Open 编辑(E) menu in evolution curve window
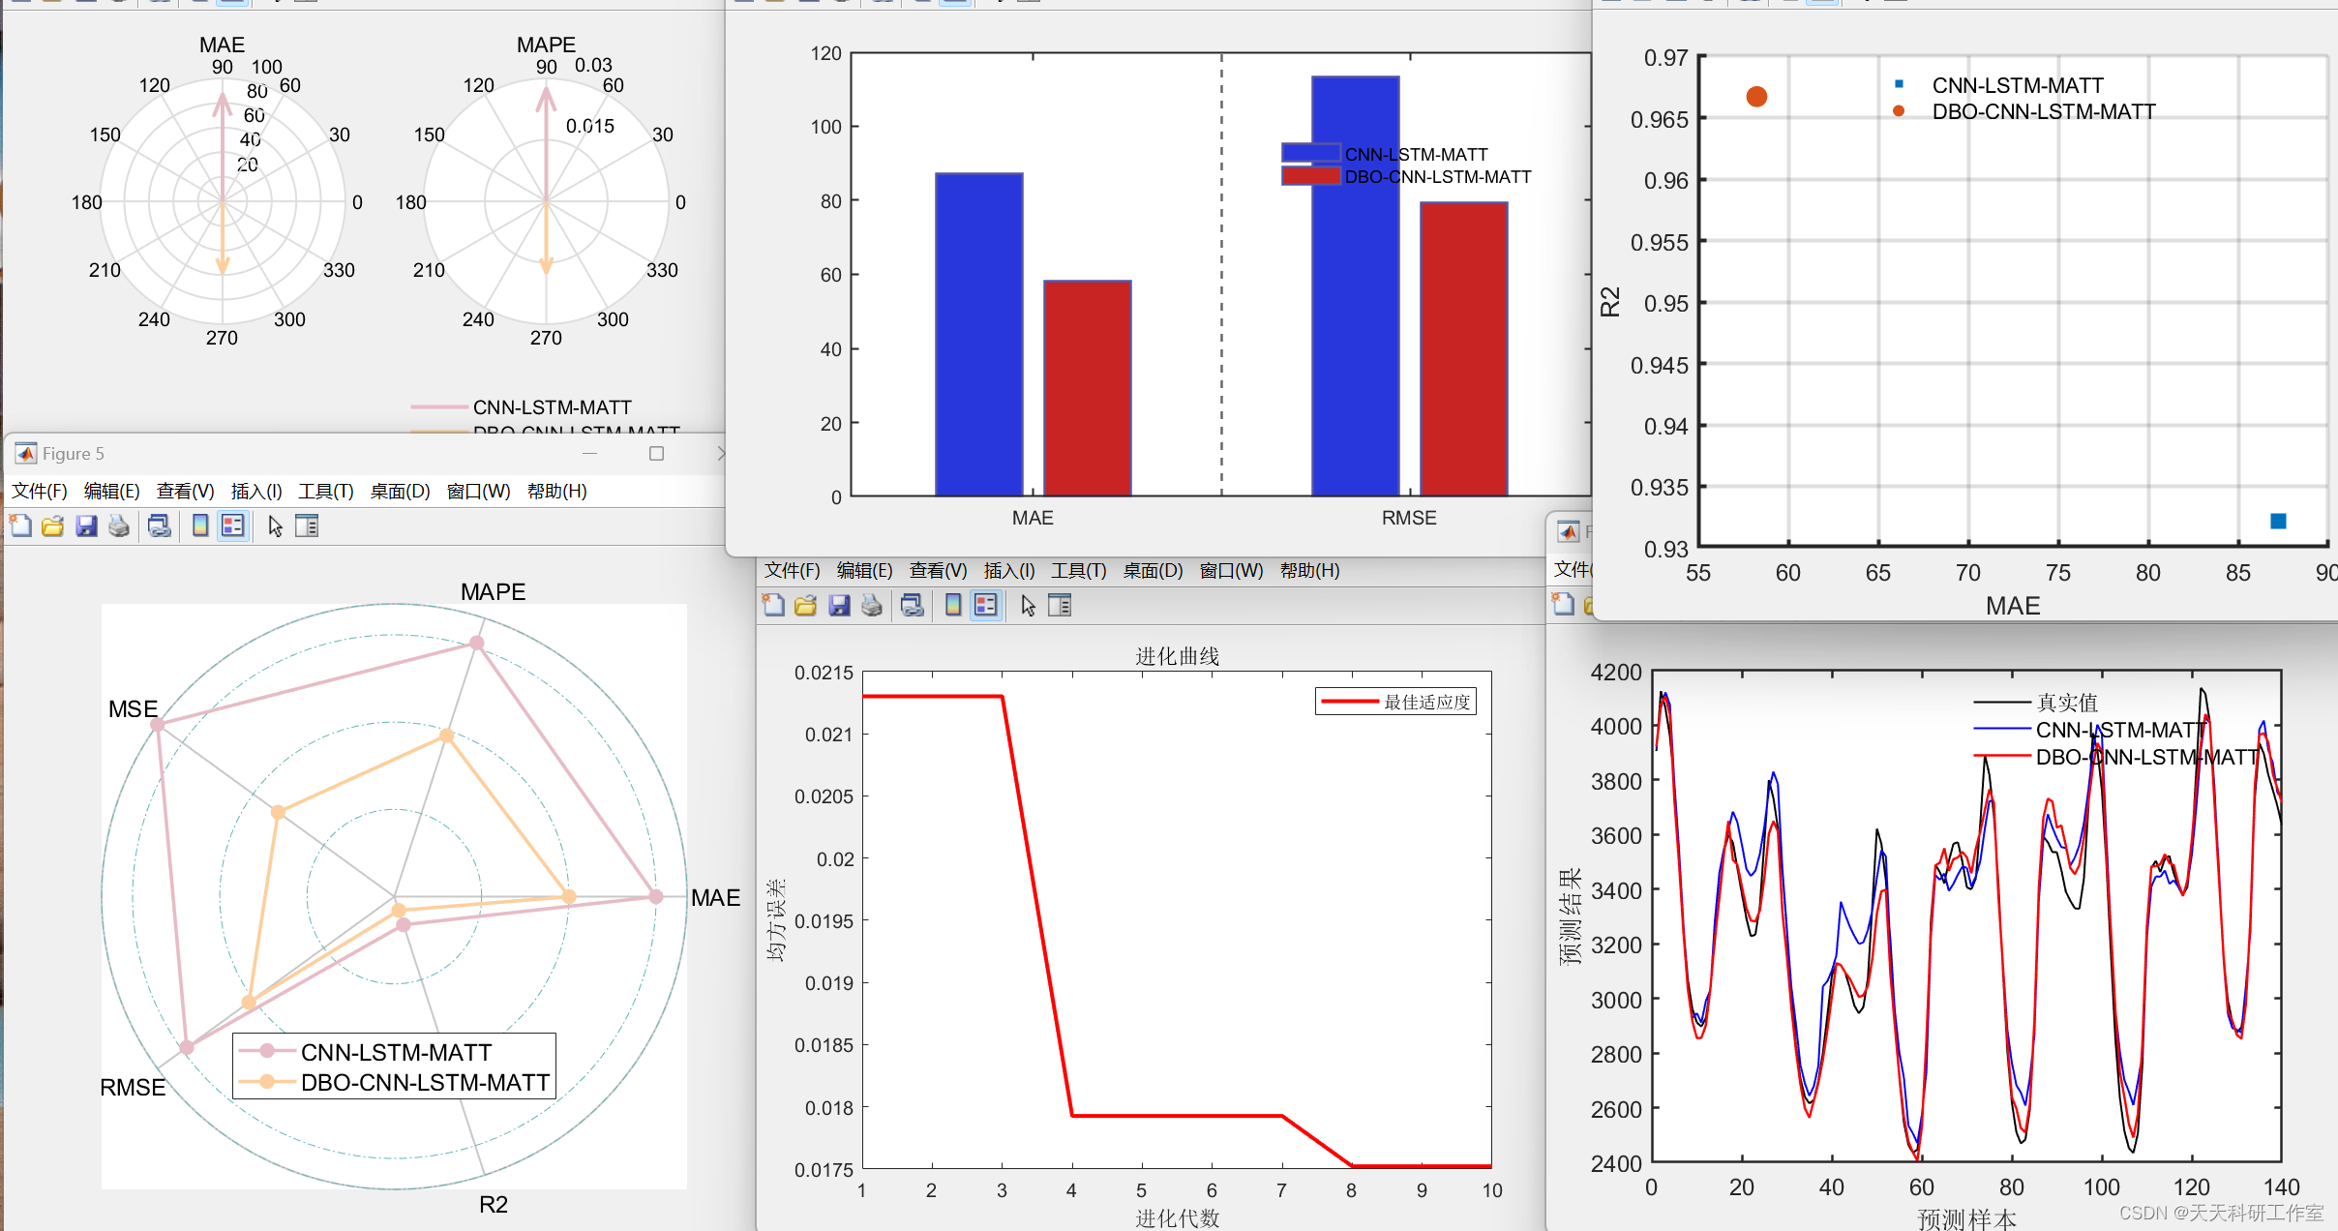Image resolution: width=2338 pixels, height=1231 pixels. tap(865, 570)
